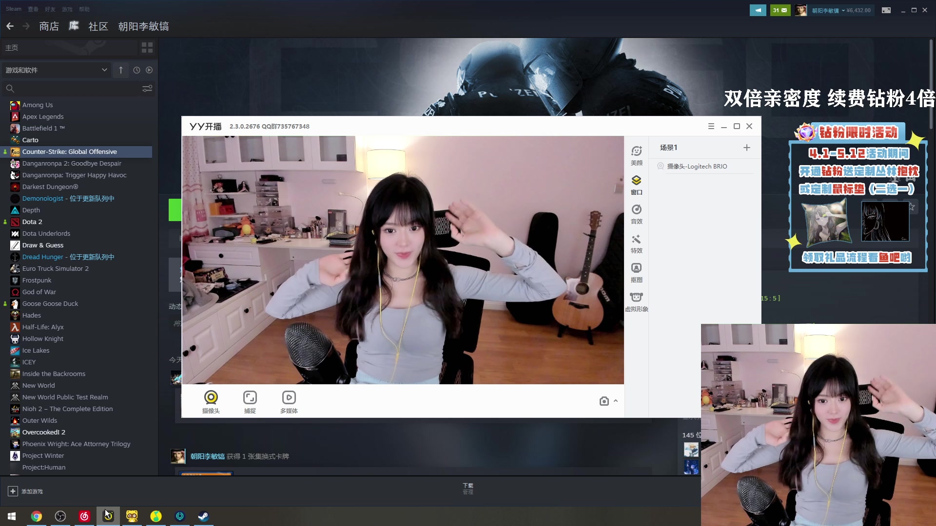Select Dota 2 in the library
The image size is (936, 526).
pos(32,222)
